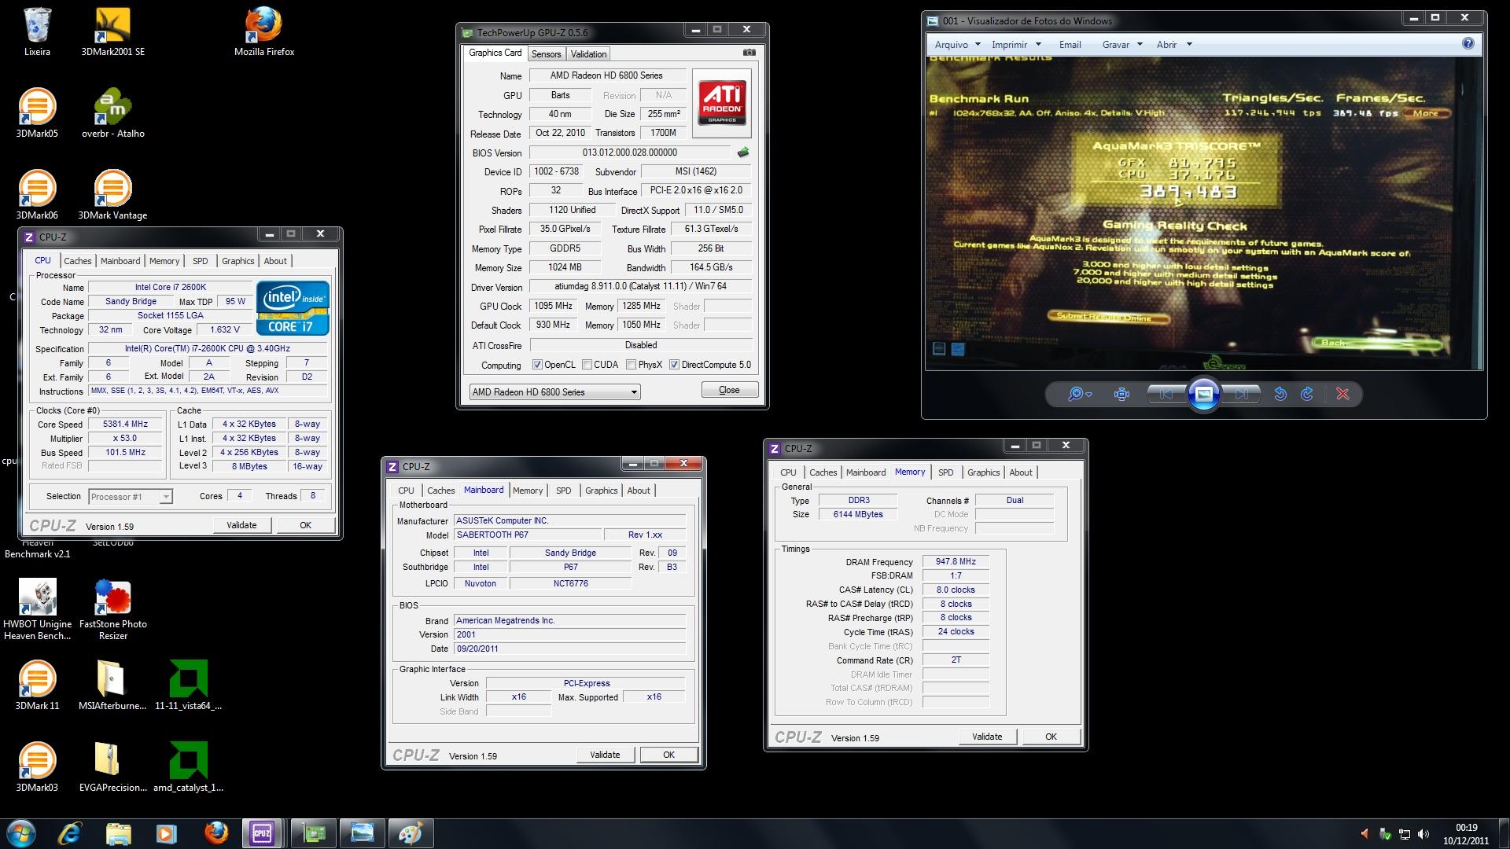Viewport: 1510px width, 849px height.
Task: Delete the photo with red X icon
Action: click(1342, 394)
